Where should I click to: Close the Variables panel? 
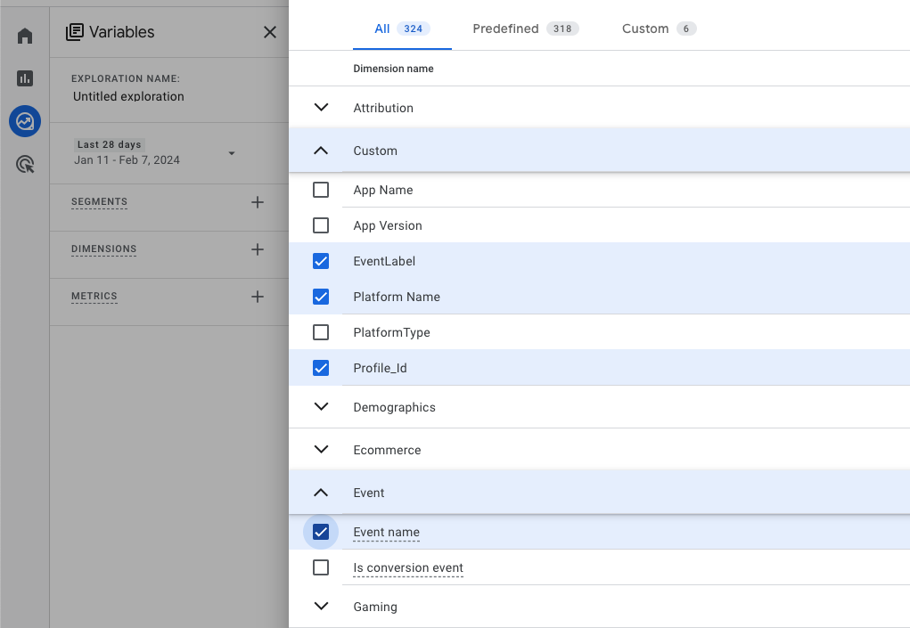tap(270, 32)
